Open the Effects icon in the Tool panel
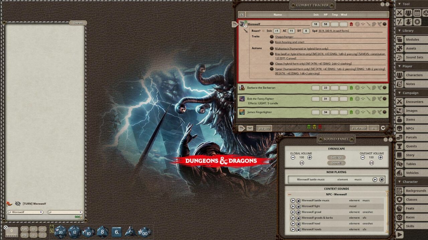Screen dimensions: 428x240 click(408, 21)
